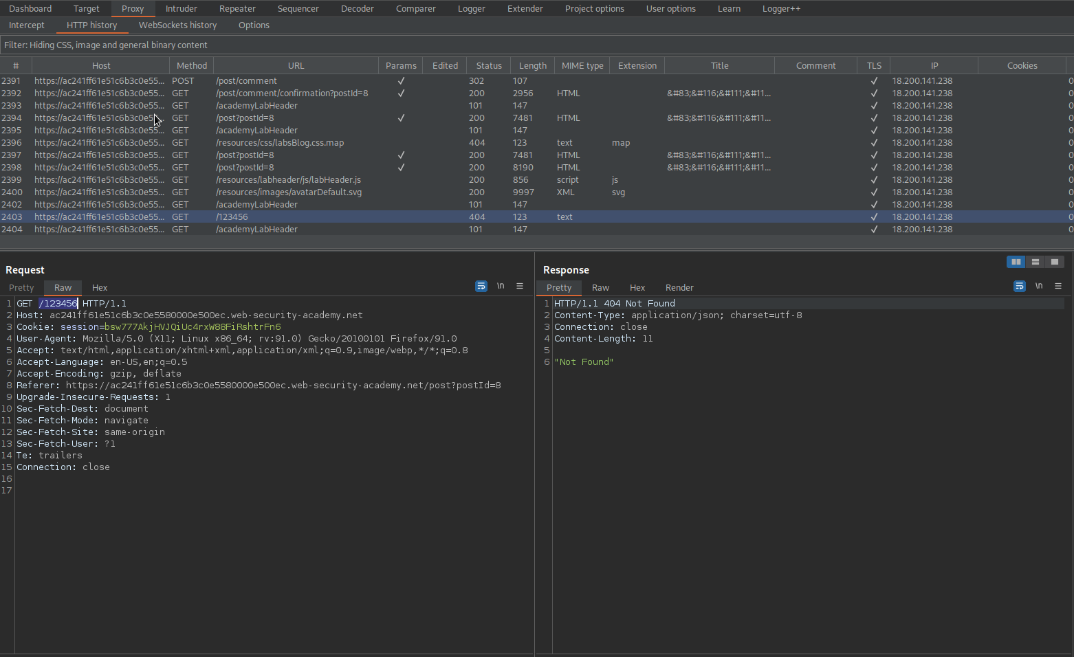1074x657 pixels.
Task: Click Content-Type header in response
Action: (x=678, y=315)
